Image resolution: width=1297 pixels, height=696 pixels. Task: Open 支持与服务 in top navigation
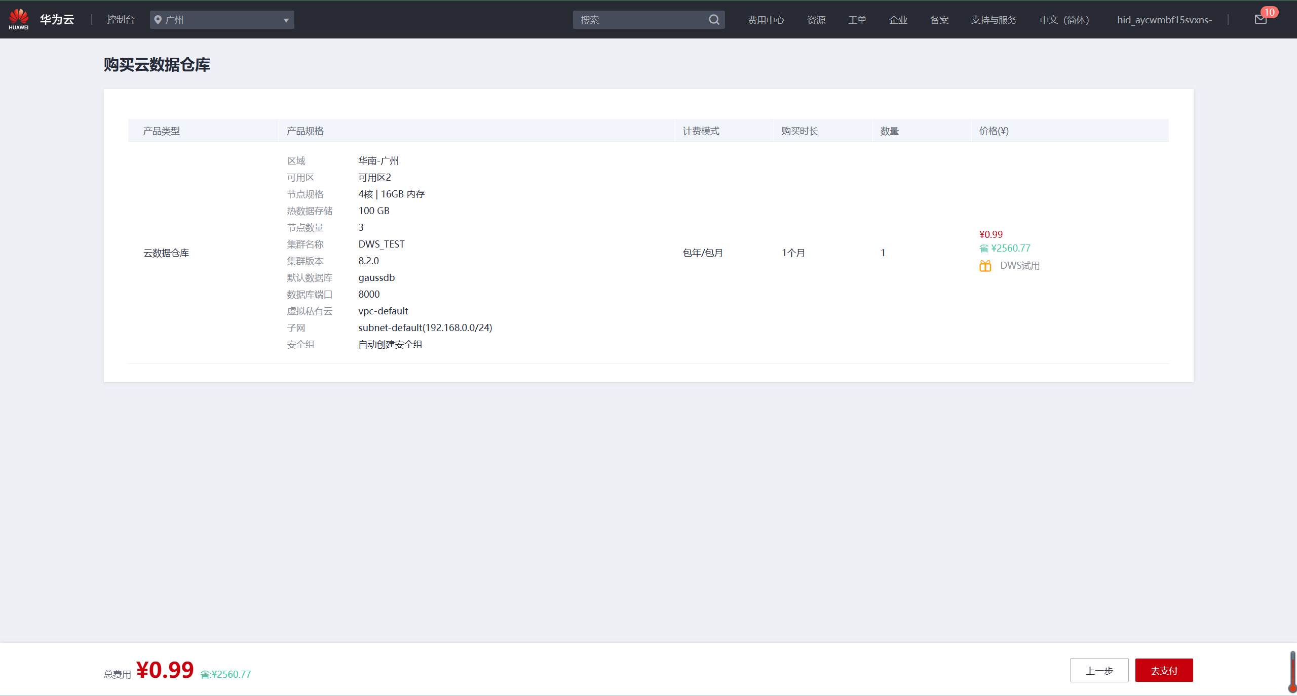(x=994, y=20)
